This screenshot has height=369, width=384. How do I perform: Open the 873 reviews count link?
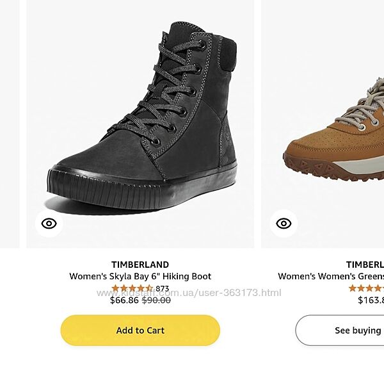pyautogui.click(x=163, y=288)
